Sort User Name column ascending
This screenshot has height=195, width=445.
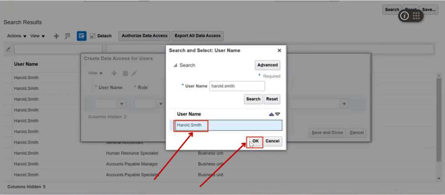tap(272, 114)
